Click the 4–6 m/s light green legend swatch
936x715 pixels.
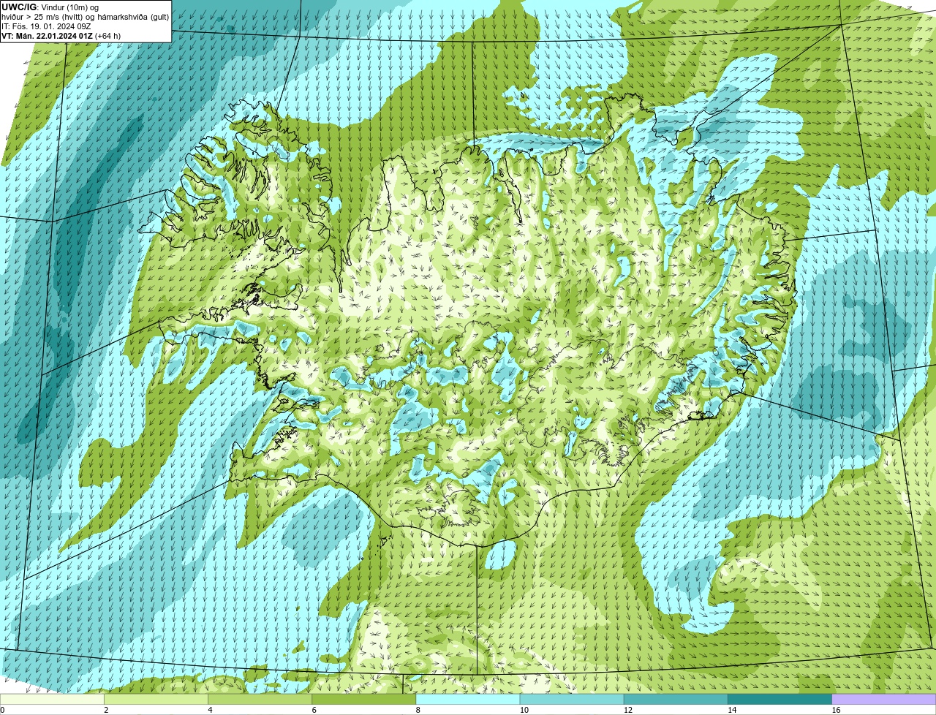(x=261, y=699)
